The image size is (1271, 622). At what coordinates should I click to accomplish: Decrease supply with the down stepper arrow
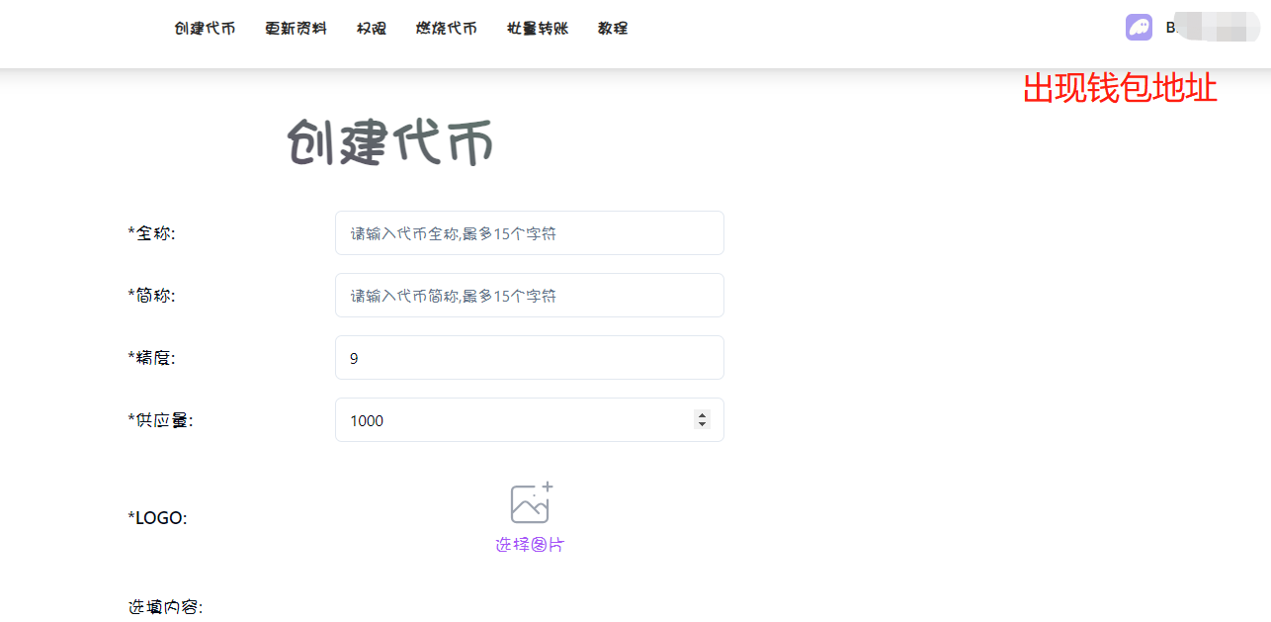[702, 425]
